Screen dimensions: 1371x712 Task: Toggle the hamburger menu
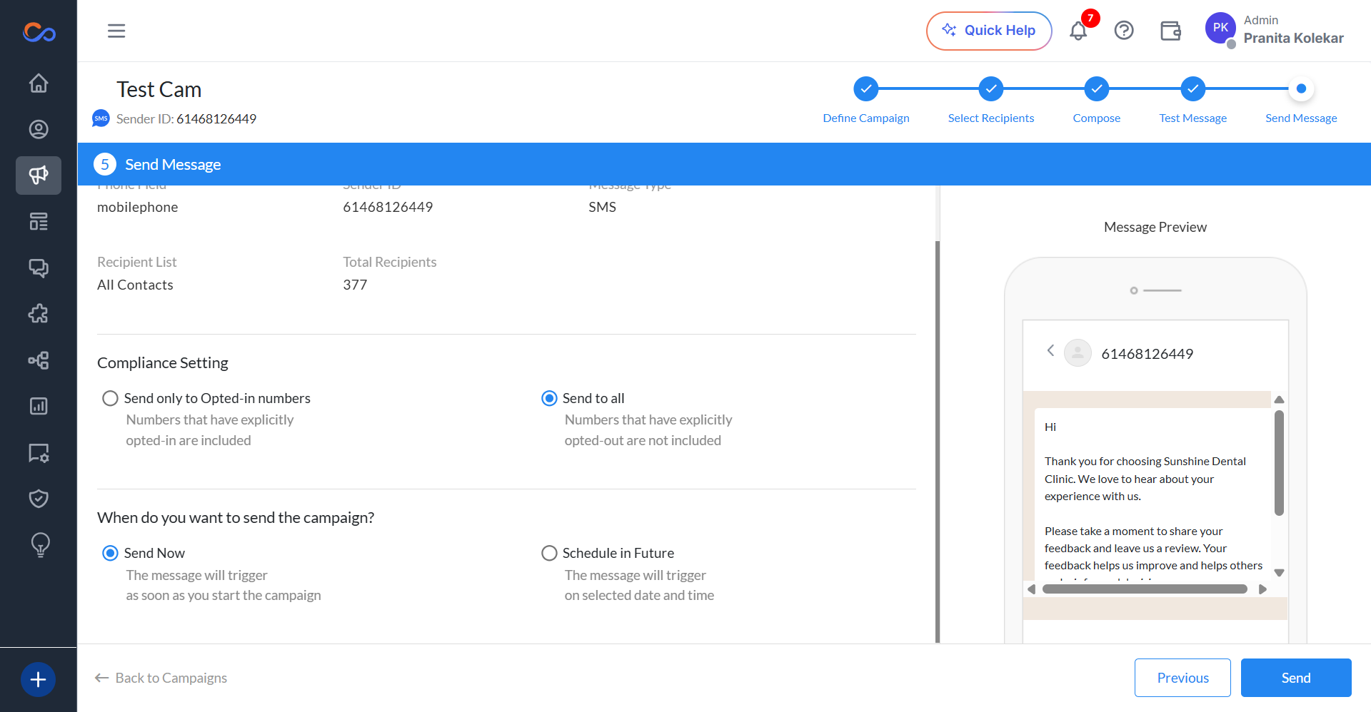[116, 31]
